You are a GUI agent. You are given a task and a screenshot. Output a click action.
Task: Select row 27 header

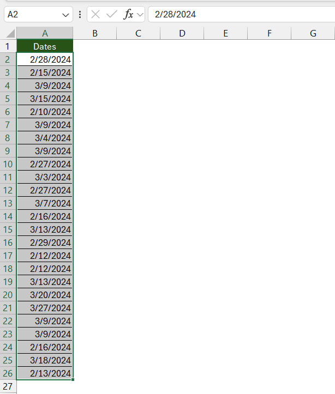tap(8, 386)
